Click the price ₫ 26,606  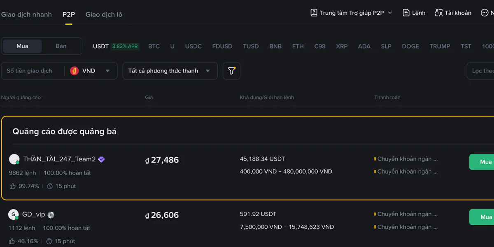pos(162,215)
